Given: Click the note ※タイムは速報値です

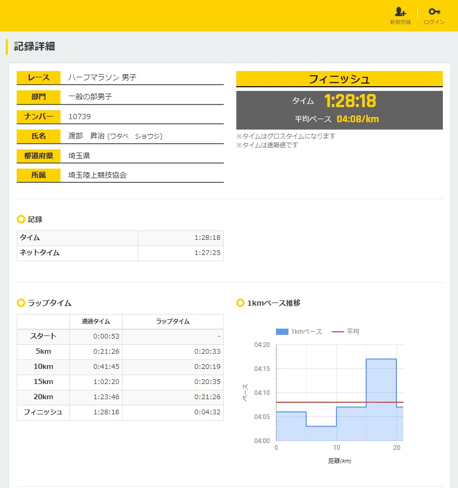Looking at the screenshot, I should coord(267,145).
